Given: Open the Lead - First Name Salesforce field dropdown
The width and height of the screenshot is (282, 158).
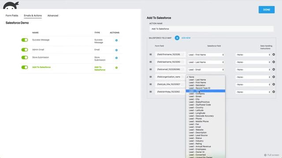Looking at the screenshot, I should (x=206, y=54).
